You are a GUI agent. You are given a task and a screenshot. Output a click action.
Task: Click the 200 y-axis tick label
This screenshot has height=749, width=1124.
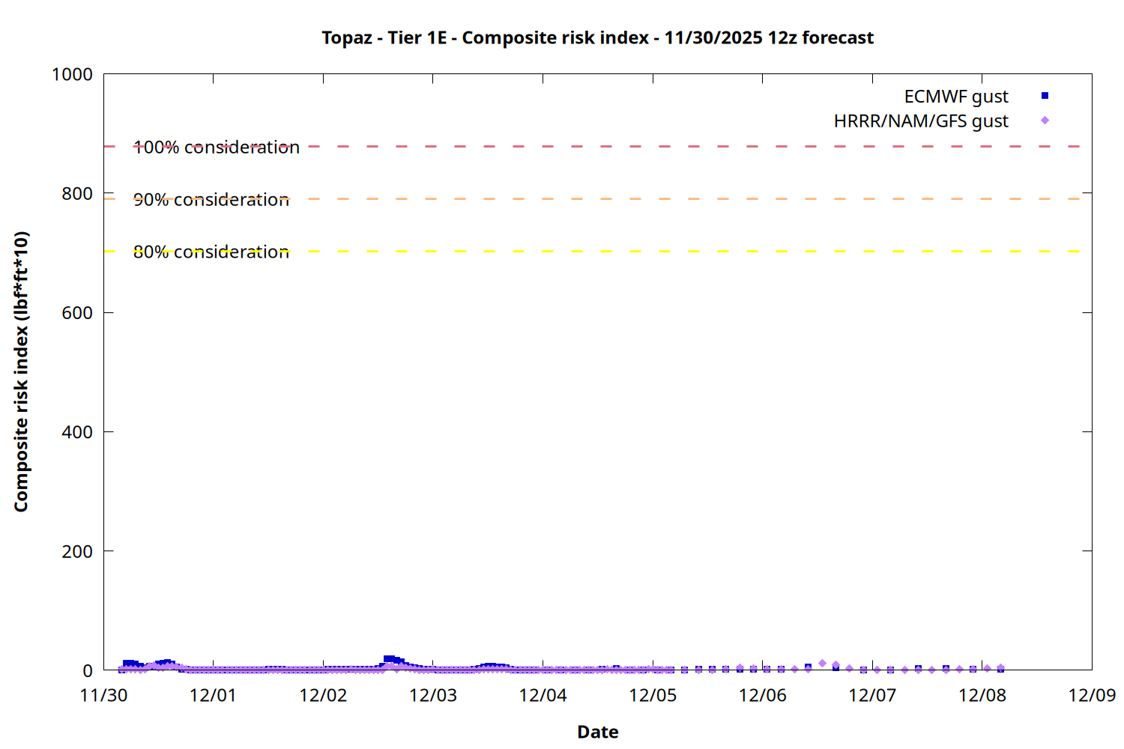point(77,551)
